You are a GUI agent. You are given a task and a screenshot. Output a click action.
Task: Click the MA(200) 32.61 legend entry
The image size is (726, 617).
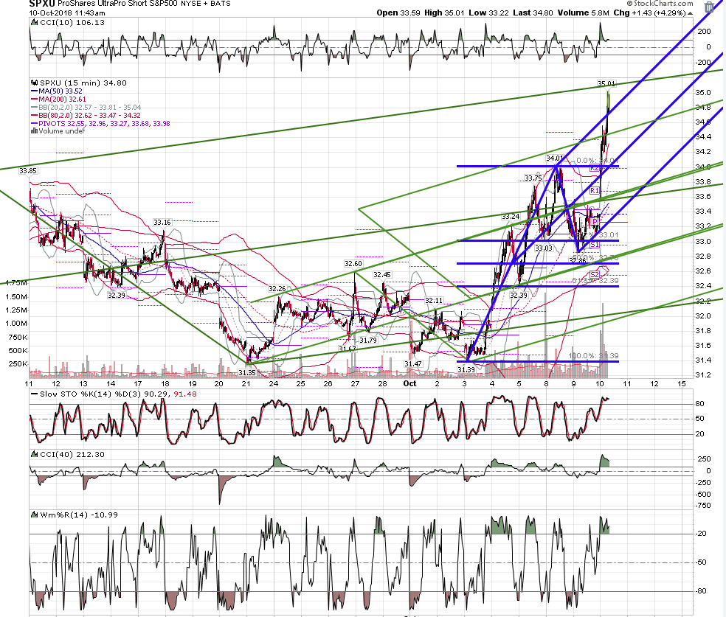(62, 99)
